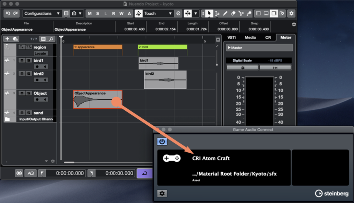Switch to the CR tab
This screenshot has height=203, width=354.
pyautogui.click(x=268, y=38)
